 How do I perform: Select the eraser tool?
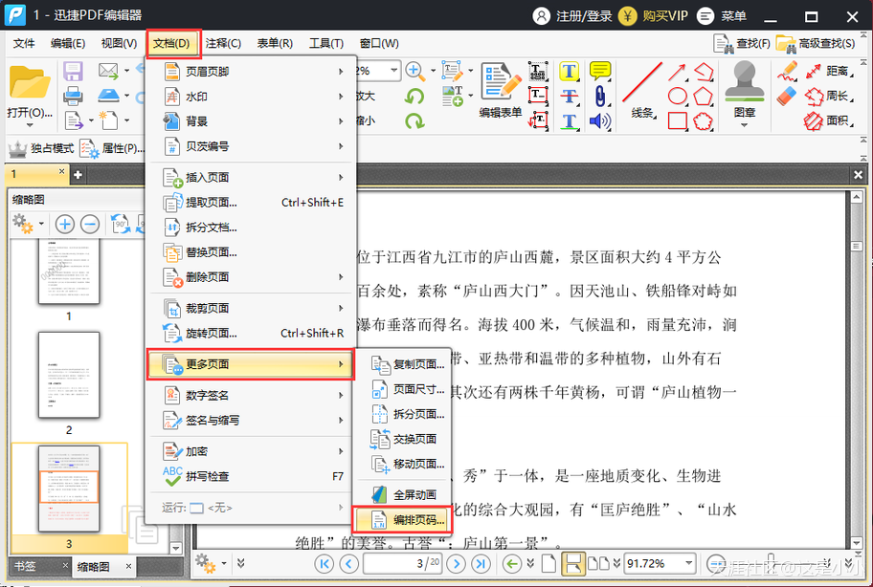[787, 96]
